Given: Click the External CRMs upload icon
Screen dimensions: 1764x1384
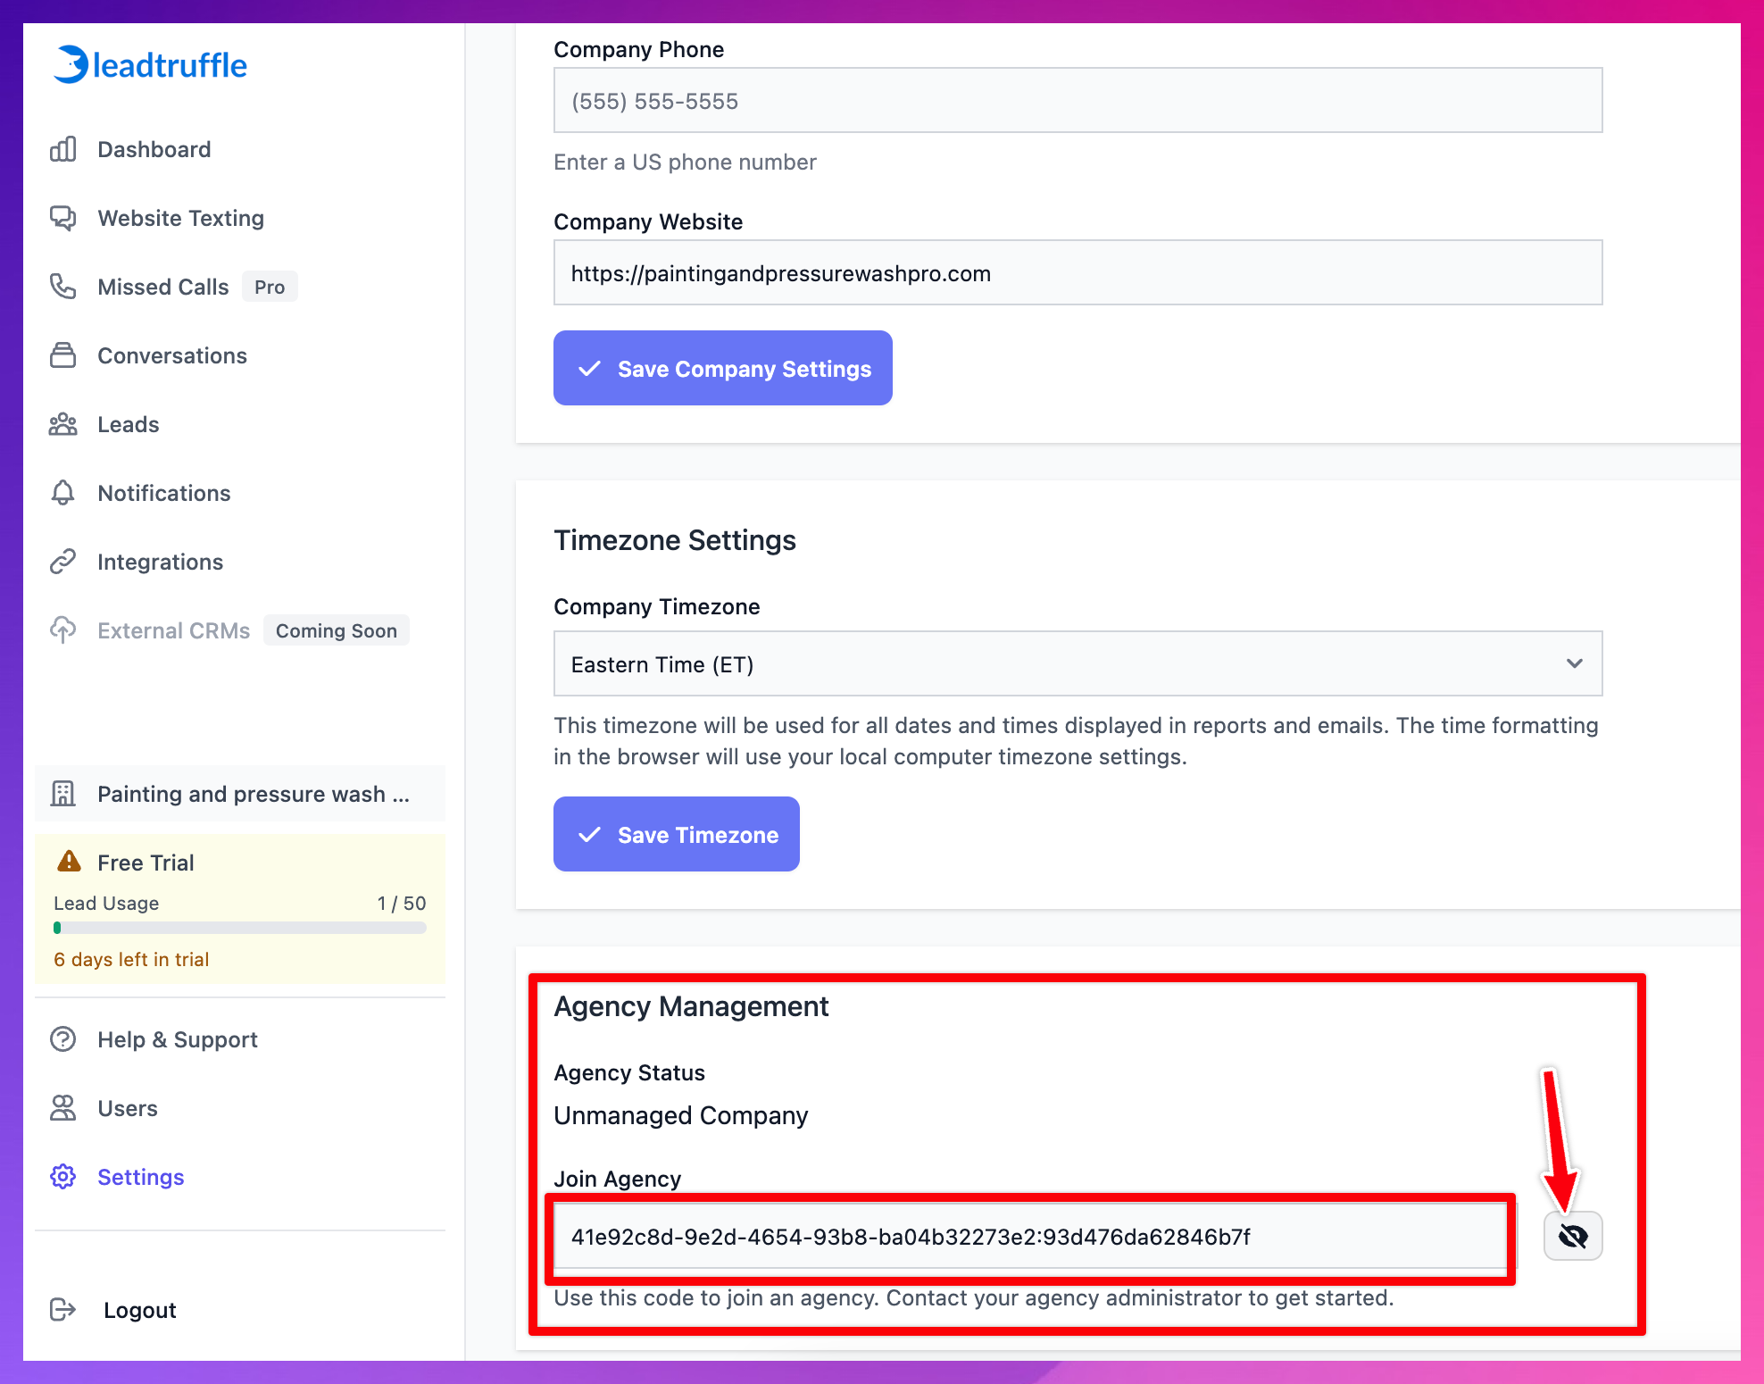Looking at the screenshot, I should [62, 630].
